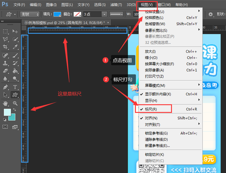The height and width of the screenshot is (173, 226).
Task: Choose 新建参考线(E)...
Action: pos(170,146)
